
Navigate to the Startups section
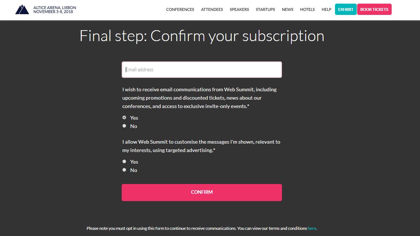coord(265,9)
